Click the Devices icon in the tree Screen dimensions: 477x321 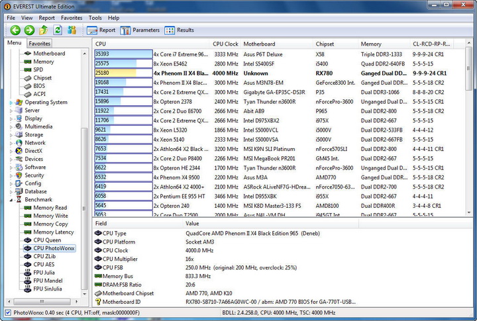[x=19, y=159]
